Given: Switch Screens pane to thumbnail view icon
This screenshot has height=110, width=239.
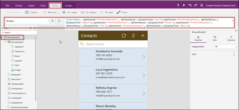Looking at the screenshot, I should coord(34,28).
